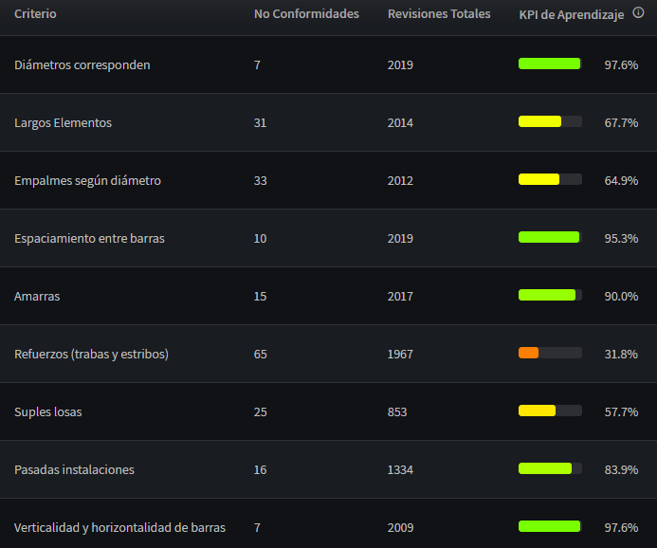Click the 31.8% KPI value
The image size is (657, 548).
pos(621,354)
